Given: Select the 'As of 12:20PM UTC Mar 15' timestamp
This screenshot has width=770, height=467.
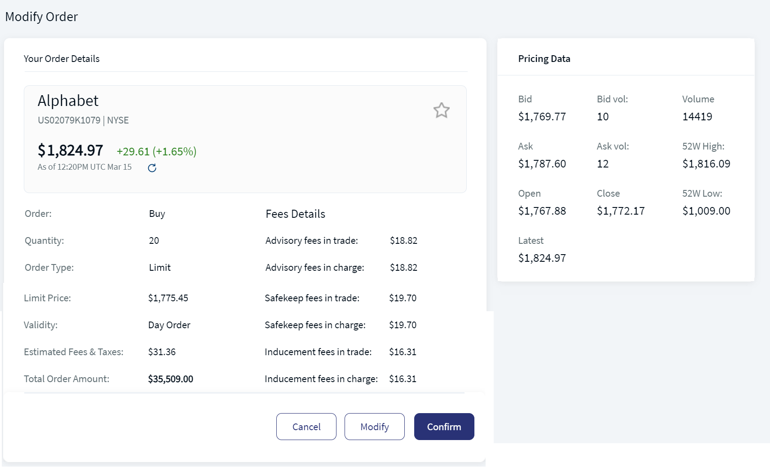Looking at the screenshot, I should [84, 167].
